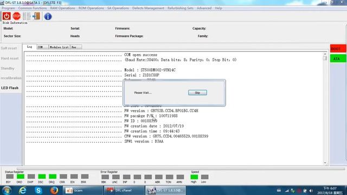This screenshot has height=195, width=347.
Task: Launch Internet Explorer from the taskbar
Action: (23, 190)
